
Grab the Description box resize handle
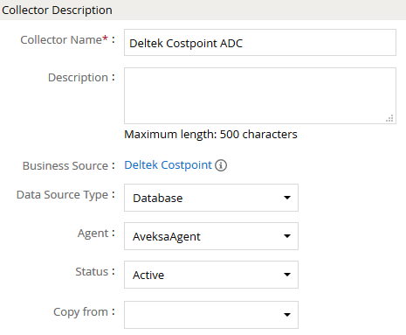[389, 118]
